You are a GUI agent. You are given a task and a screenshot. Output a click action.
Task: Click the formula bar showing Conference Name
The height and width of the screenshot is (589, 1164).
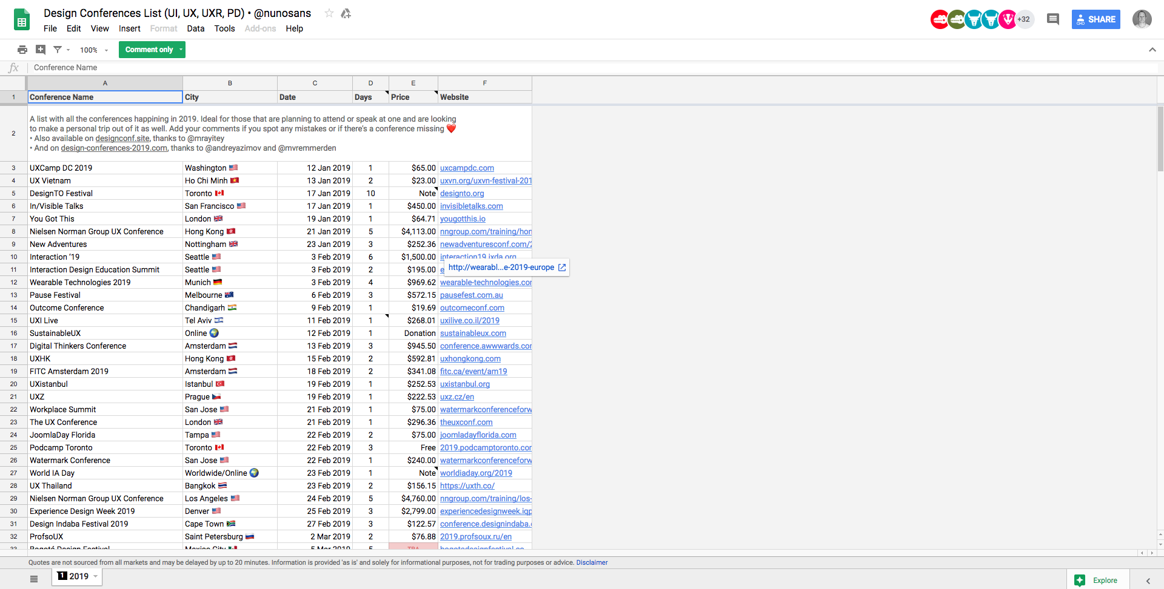coord(594,68)
